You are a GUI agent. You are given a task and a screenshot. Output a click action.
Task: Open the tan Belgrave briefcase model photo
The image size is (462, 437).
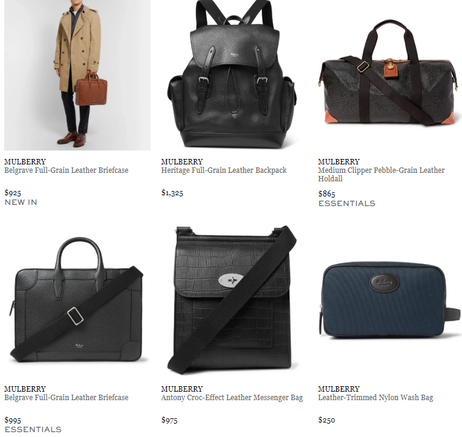click(x=77, y=75)
